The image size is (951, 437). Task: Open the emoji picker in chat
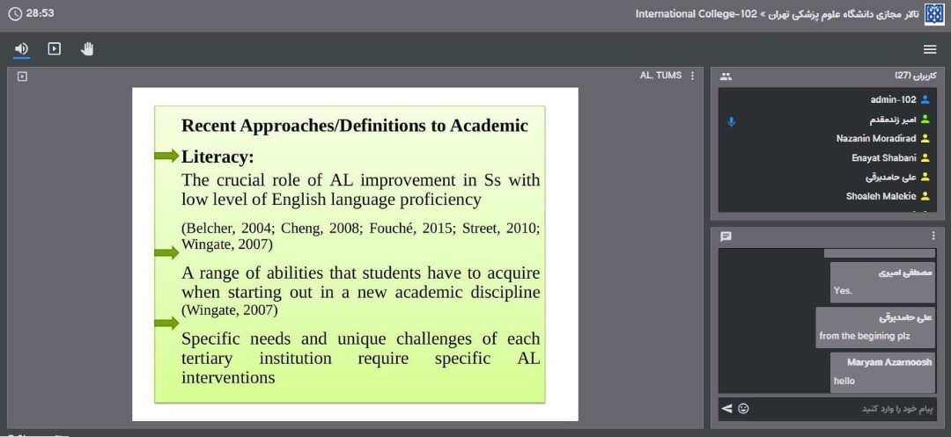[x=743, y=409]
